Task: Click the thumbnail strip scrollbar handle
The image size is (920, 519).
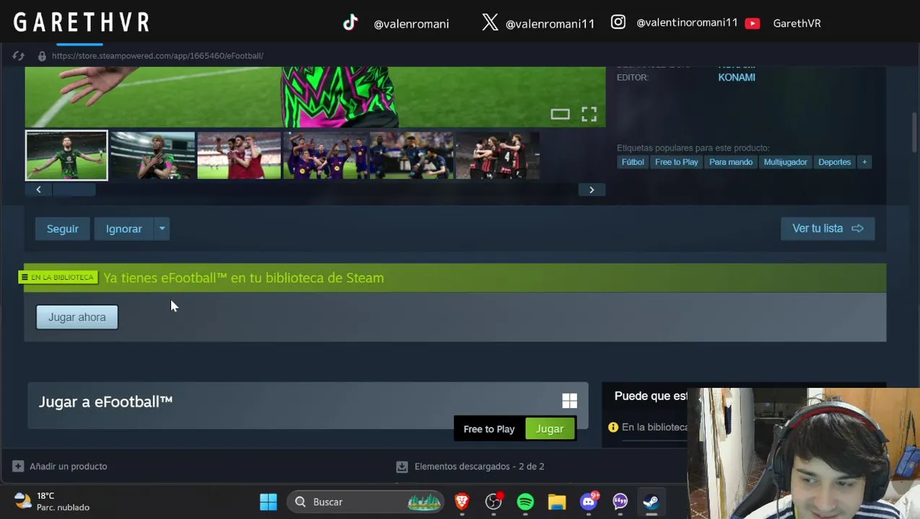Action: pyautogui.click(x=74, y=190)
